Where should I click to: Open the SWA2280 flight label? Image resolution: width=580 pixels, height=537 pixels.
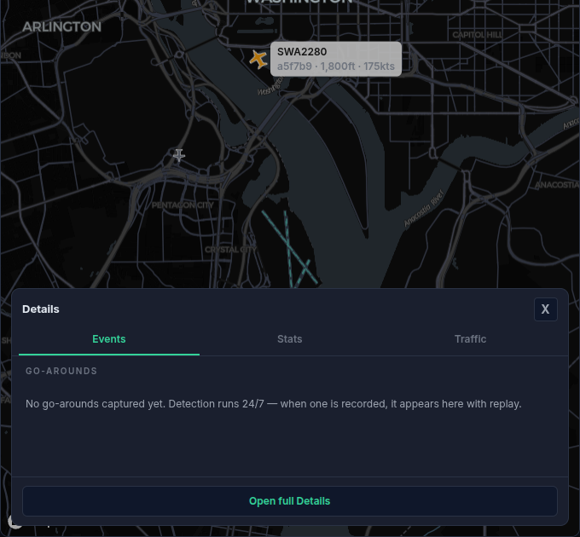pos(336,59)
